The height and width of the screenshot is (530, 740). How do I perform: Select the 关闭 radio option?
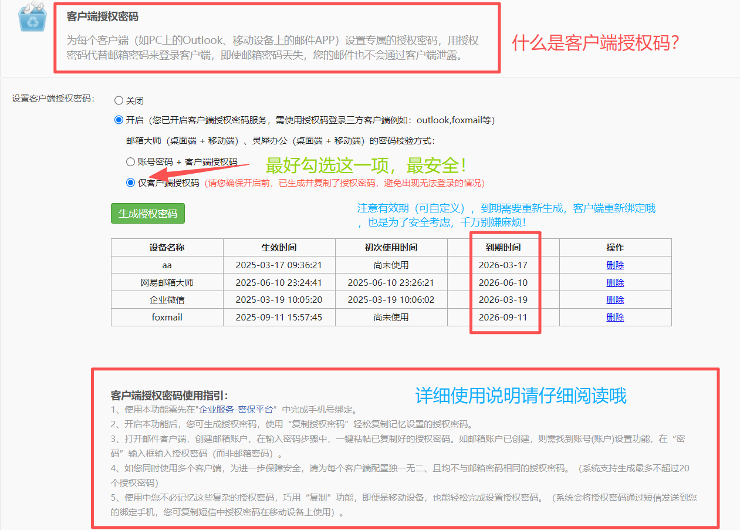tap(119, 101)
